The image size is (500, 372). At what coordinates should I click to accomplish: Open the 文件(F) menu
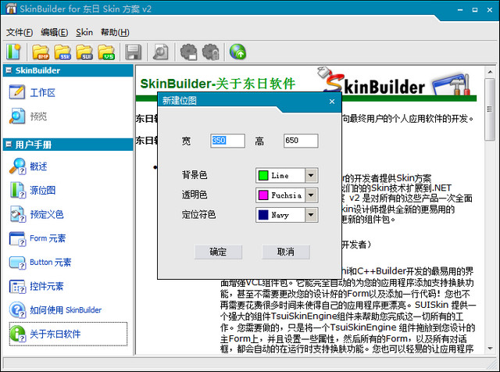pos(20,32)
